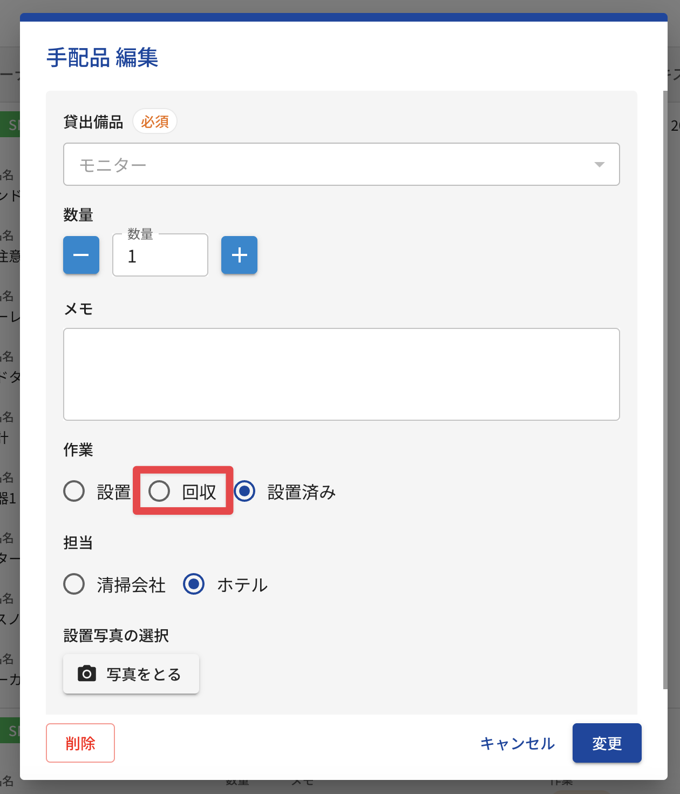
Task: Click the blue 変更 button
Action: [x=607, y=743]
